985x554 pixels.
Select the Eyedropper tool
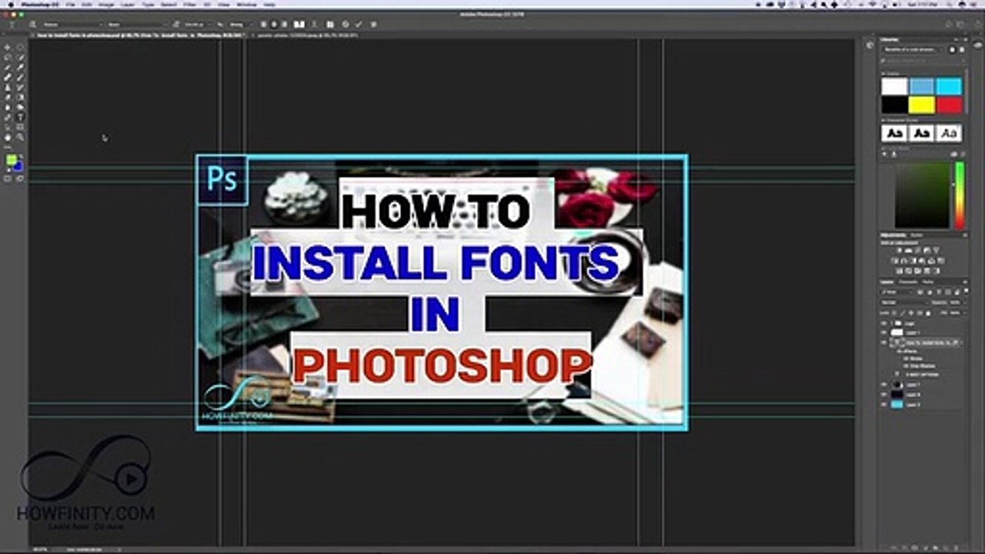(21, 67)
